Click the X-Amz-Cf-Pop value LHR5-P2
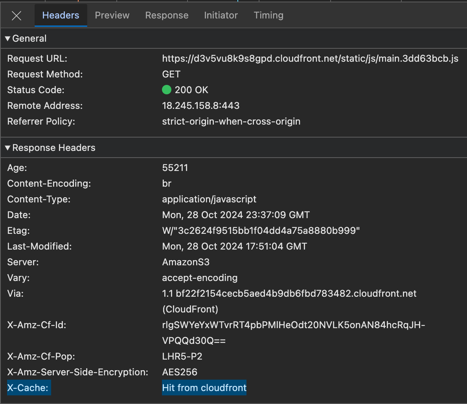This screenshot has width=467, height=404. pyautogui.click(x=182, y=356)
